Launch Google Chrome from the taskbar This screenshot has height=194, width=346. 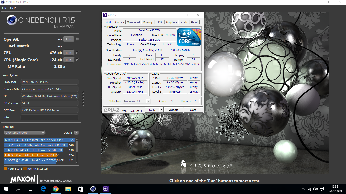55,189
